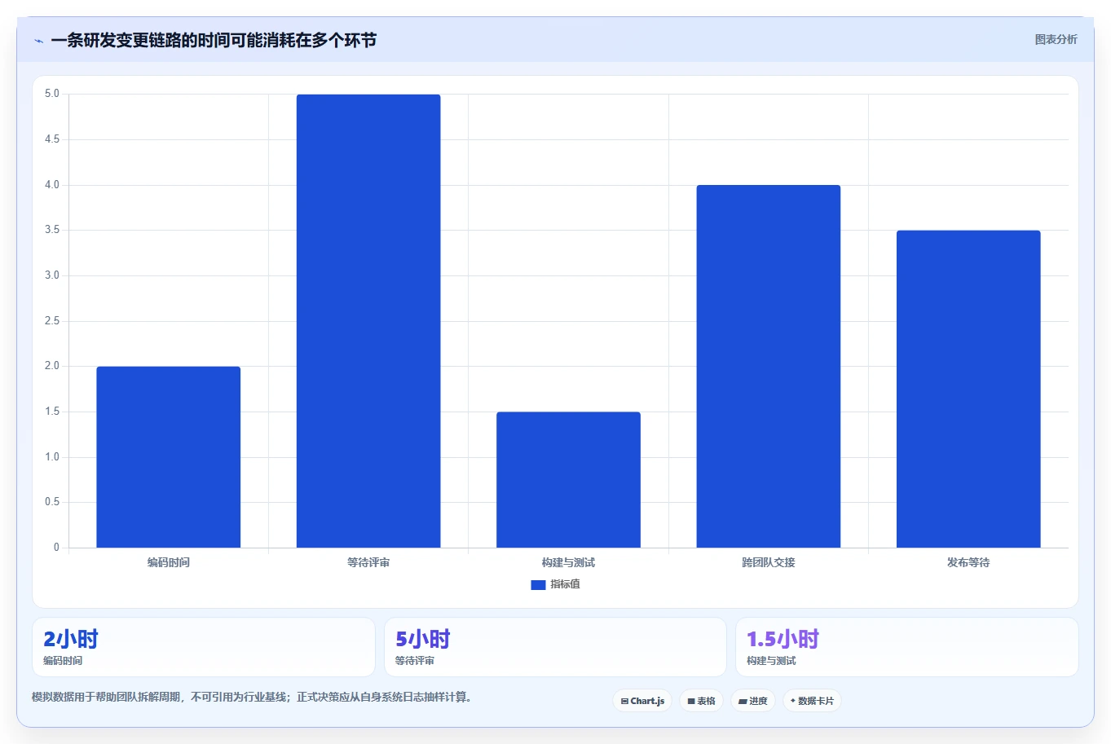Click the 跨团队交接 x-axis label
Viewport: 1111px width, 744px height.
click(x=769, y=562)
